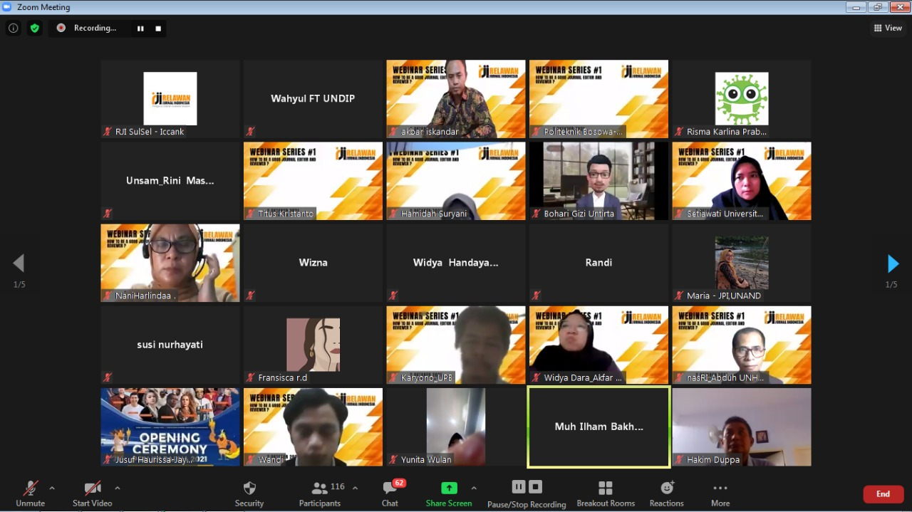
Task: Select Wizna participant tile
Action: (313, 263)
